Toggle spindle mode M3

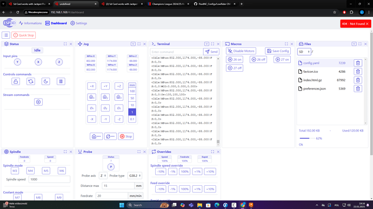(15, 171)
